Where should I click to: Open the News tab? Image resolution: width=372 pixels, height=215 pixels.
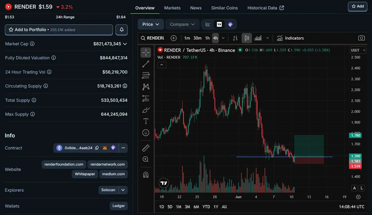196,8
